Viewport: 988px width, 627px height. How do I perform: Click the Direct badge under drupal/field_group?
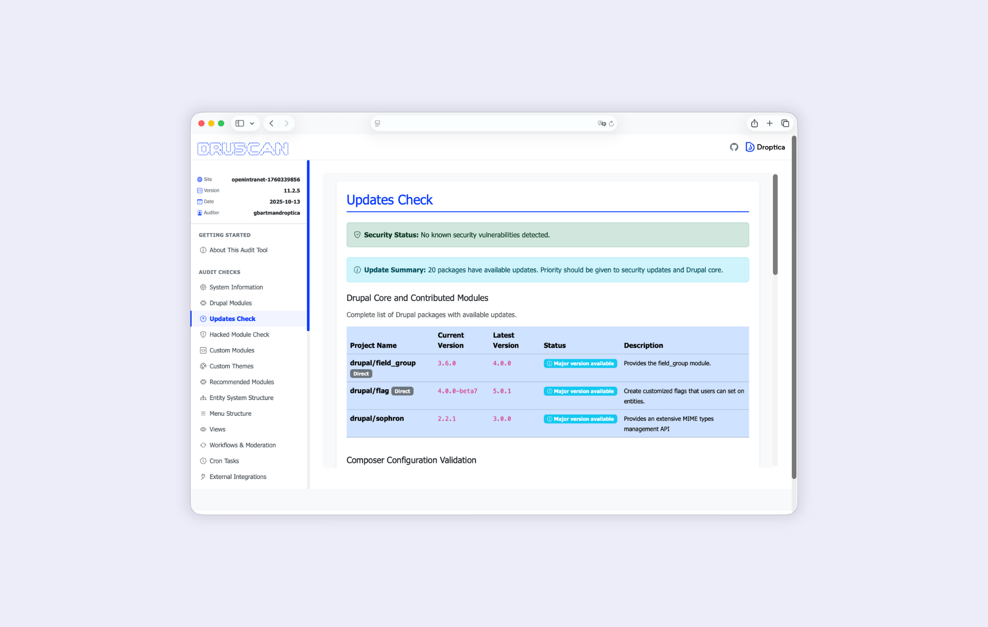pos(361,374)
